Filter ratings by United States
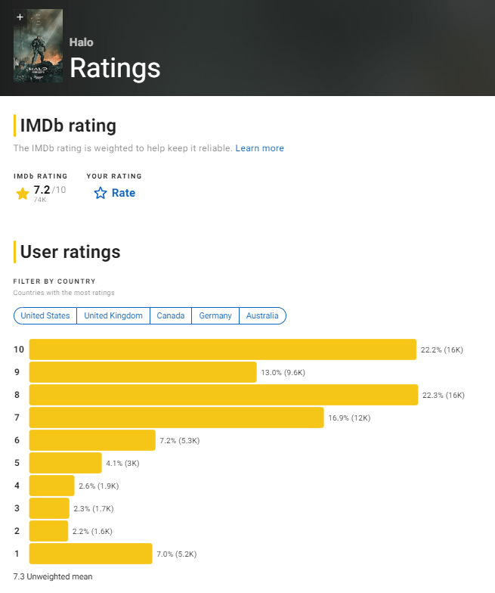 tap(45, 316)
